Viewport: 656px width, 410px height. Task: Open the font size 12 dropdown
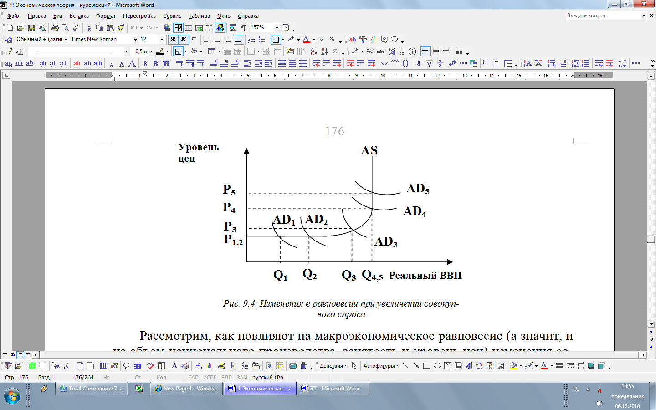(x=162, y=40)
